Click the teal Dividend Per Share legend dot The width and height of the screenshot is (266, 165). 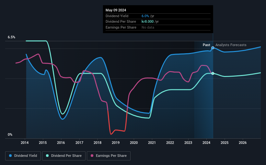[x=47, y=156]
